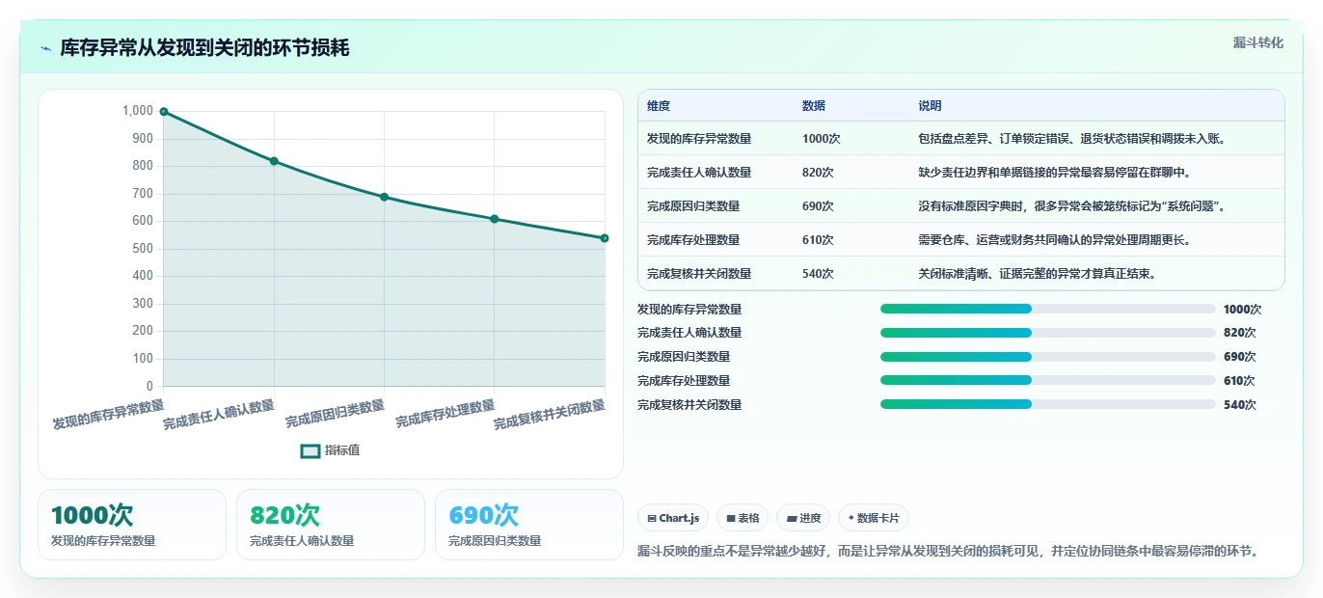Click progress bar for 发现的库存异常数量
The image size is (1323, 598).
(x=1047, y=309)
